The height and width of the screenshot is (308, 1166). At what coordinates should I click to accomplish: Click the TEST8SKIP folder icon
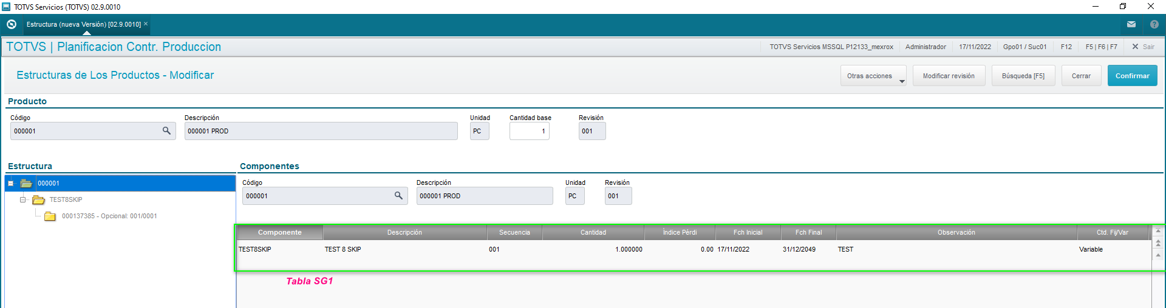pyautogui.click(x=38, y=199)
